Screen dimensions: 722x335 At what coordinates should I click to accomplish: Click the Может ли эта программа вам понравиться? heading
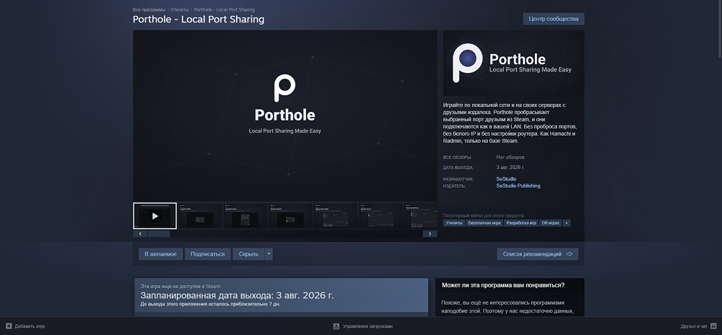503,285
